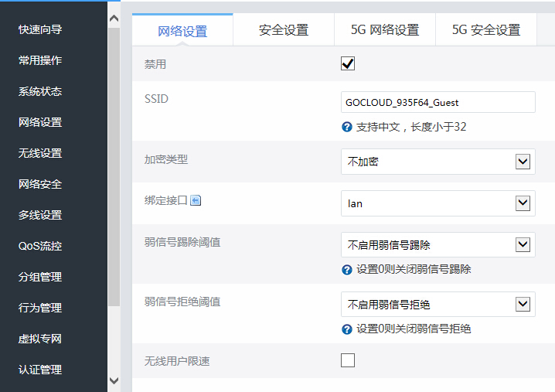Switch to the 安全设置 tab

[x=284, y=30]
